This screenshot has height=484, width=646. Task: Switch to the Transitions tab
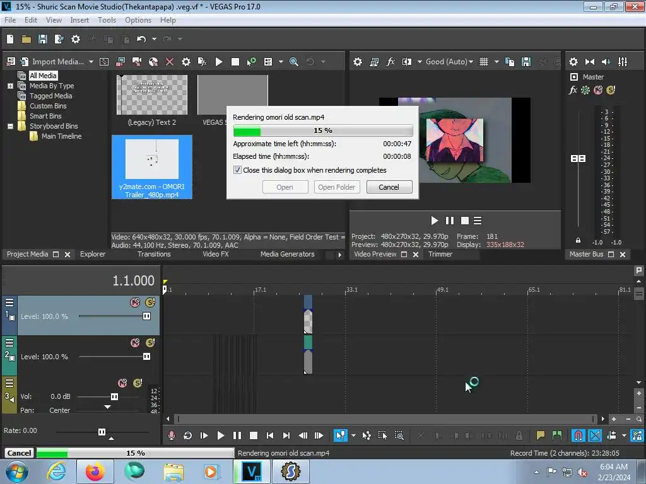click(154, 254)
